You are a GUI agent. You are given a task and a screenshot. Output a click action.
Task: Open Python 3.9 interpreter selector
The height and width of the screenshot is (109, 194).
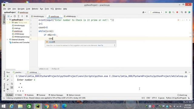coord(176,98)
